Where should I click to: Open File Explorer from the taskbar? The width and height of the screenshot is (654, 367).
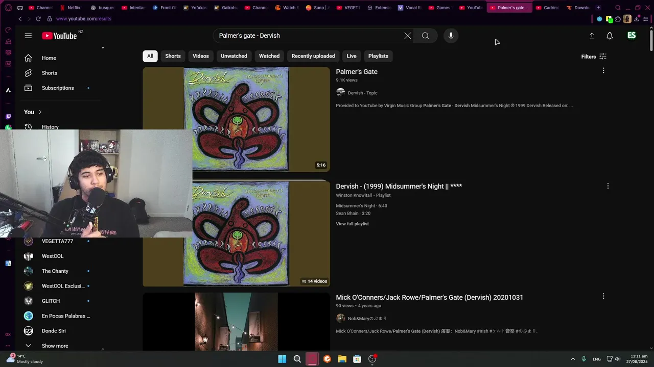click(x=342, y=359)
